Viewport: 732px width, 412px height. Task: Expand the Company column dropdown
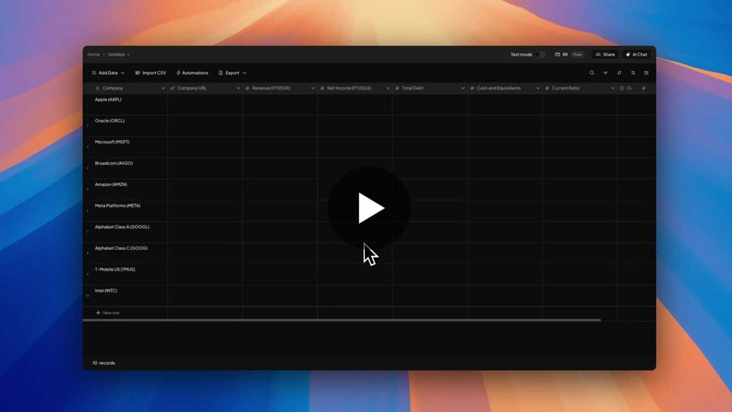163,88
